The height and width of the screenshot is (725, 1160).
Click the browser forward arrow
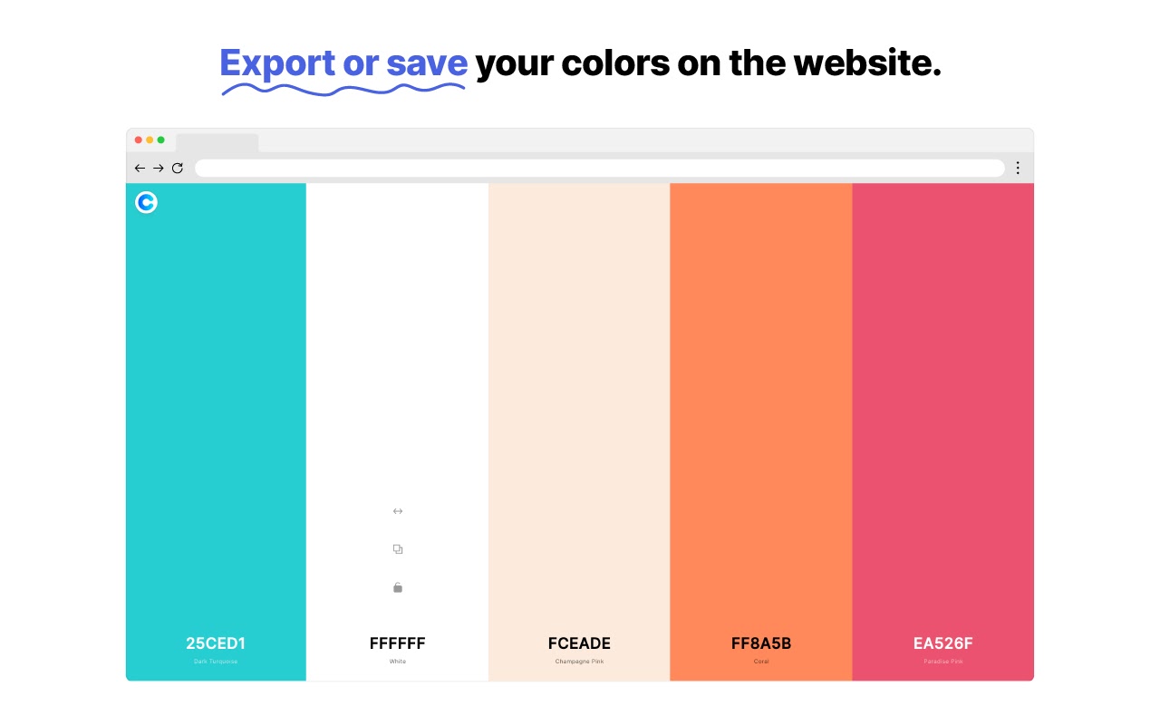pyautogui.click(x=159, y=168)
